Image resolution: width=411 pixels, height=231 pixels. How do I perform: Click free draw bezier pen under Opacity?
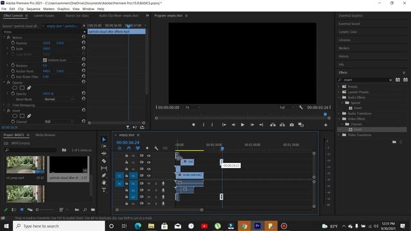tap(29, 88)
